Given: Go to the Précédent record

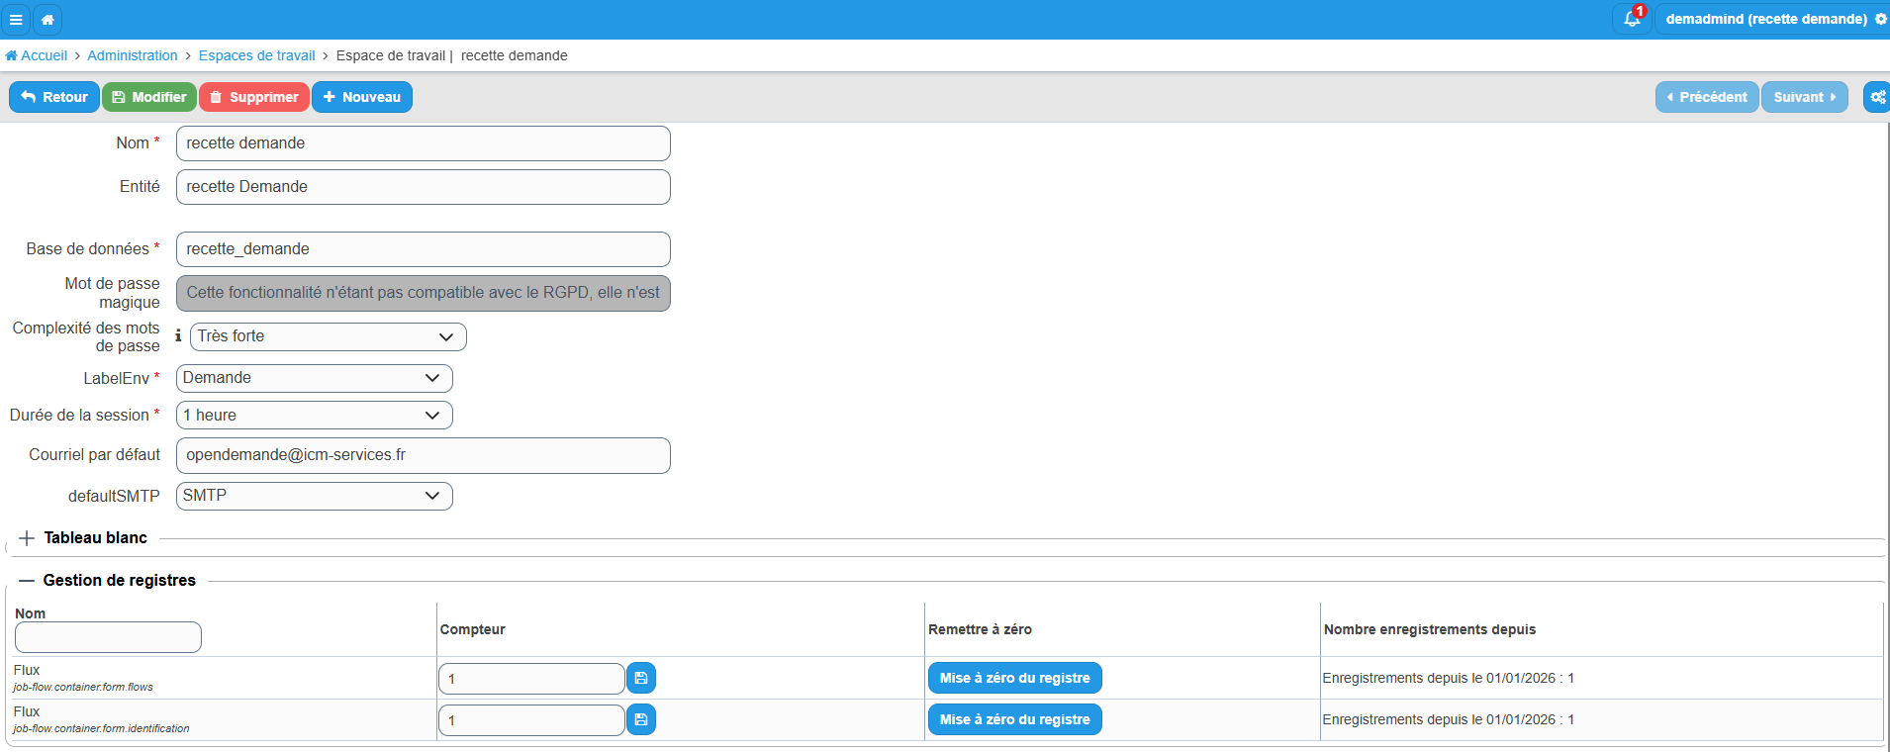Looking at the screenshot, I should 1707,97.
